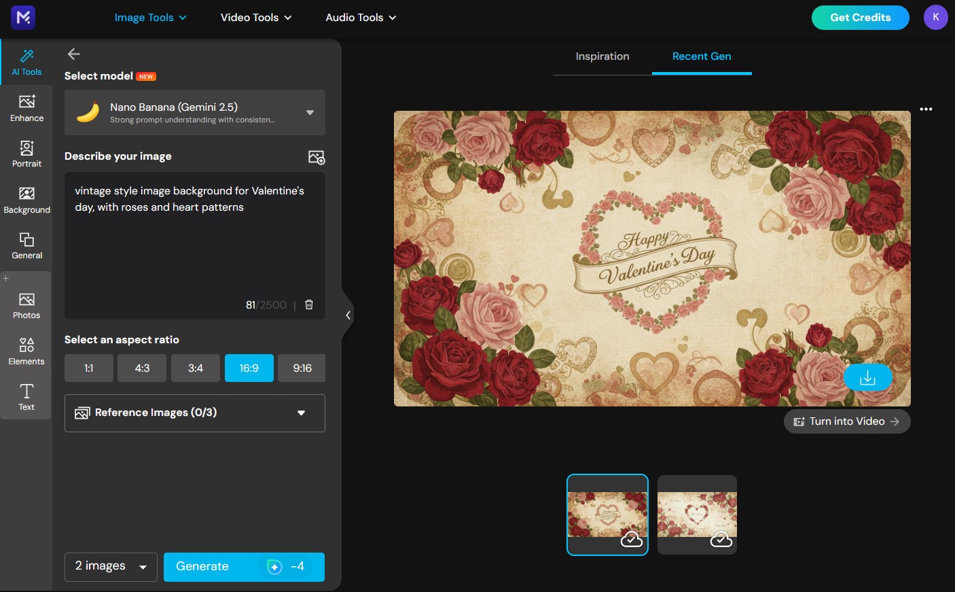This screenshot has height=592, width=955.
Task: Switch aspect ratio to 9:16
Action: point(302,368)
